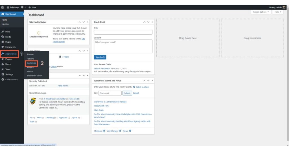The width and height of the screenshot is (289, 151).
Task: Click the Users person icon
Action: pos(3,64)
